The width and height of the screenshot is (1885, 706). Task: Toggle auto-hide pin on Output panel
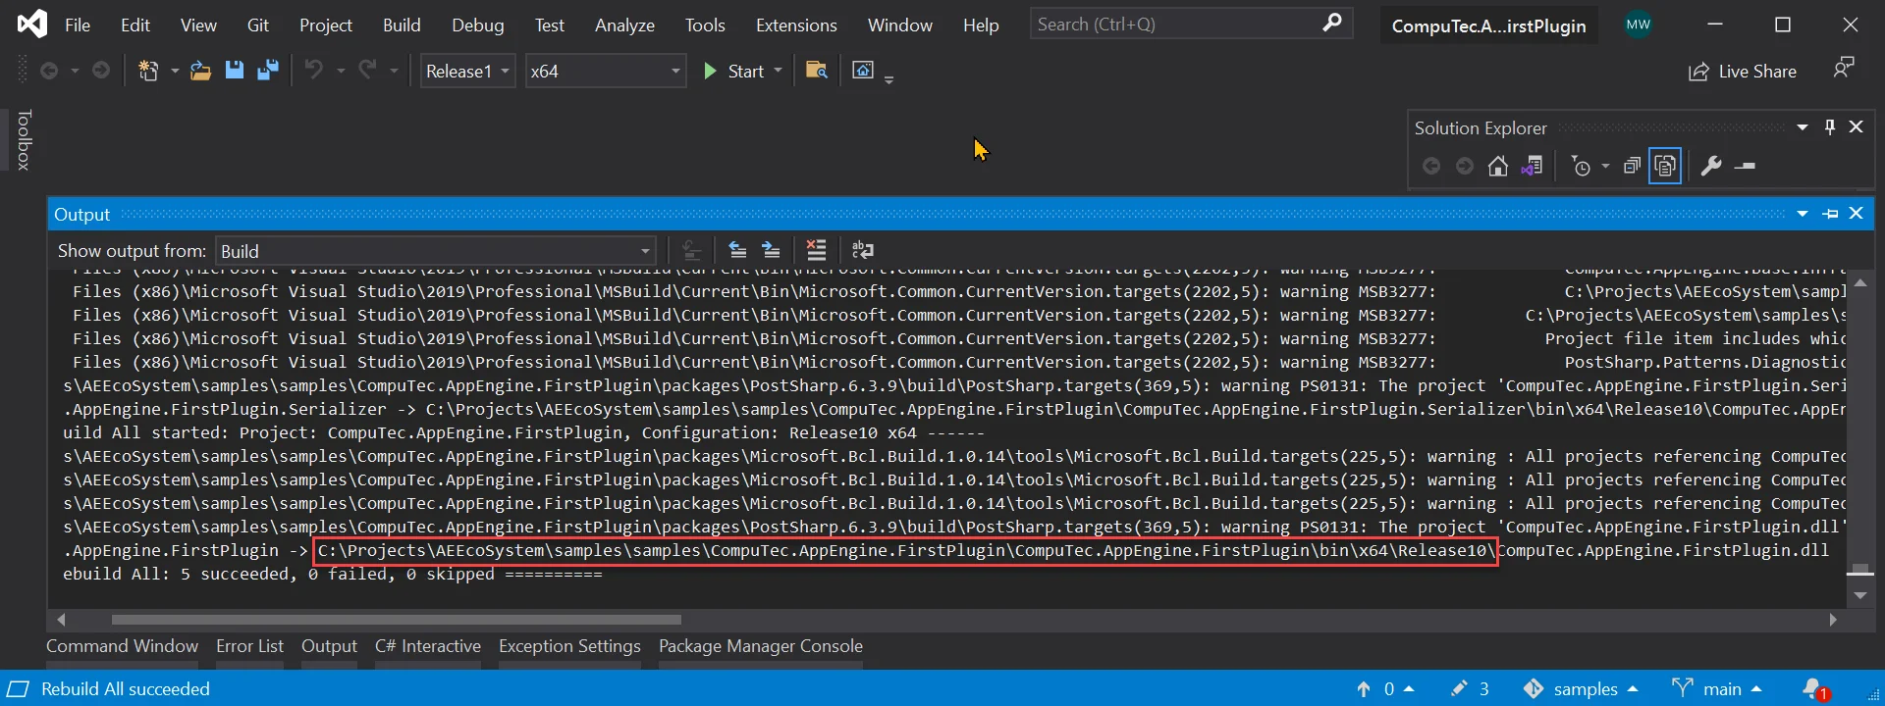click(1830, 214)
